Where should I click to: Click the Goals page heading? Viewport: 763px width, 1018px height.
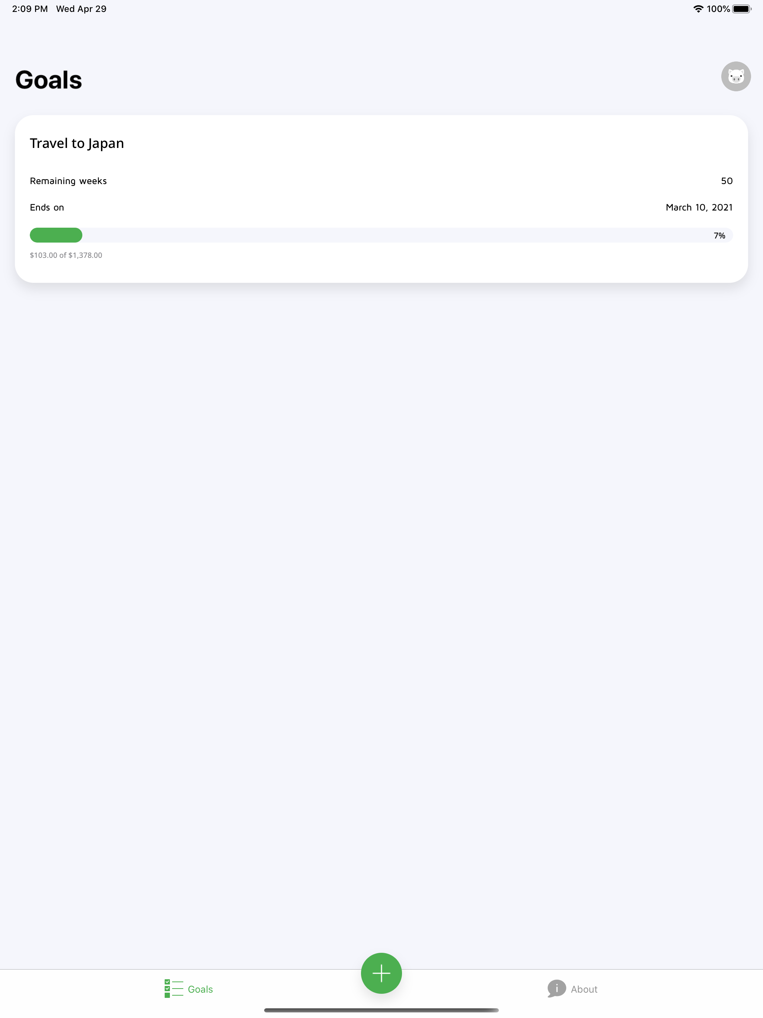click(x=48, y=79)
